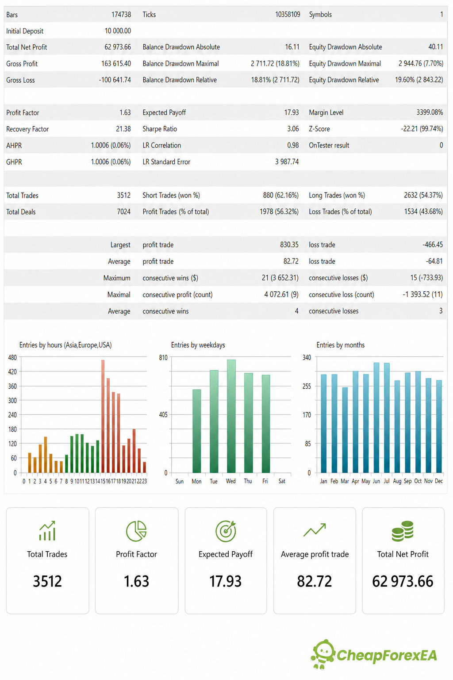Click the Margin Level value 3399.08%
Screen dimensions: 453x680
(430, 112)
